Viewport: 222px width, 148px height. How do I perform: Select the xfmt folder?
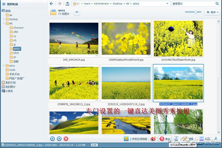[x=14, y=53]
